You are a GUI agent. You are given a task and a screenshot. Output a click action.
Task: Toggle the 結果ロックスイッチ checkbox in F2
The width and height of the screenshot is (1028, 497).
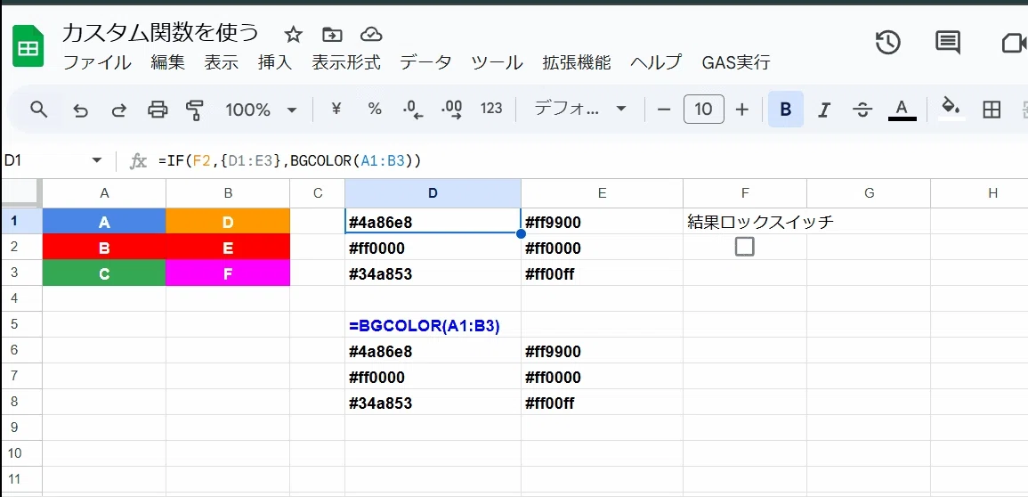click(x=745, y=247)
